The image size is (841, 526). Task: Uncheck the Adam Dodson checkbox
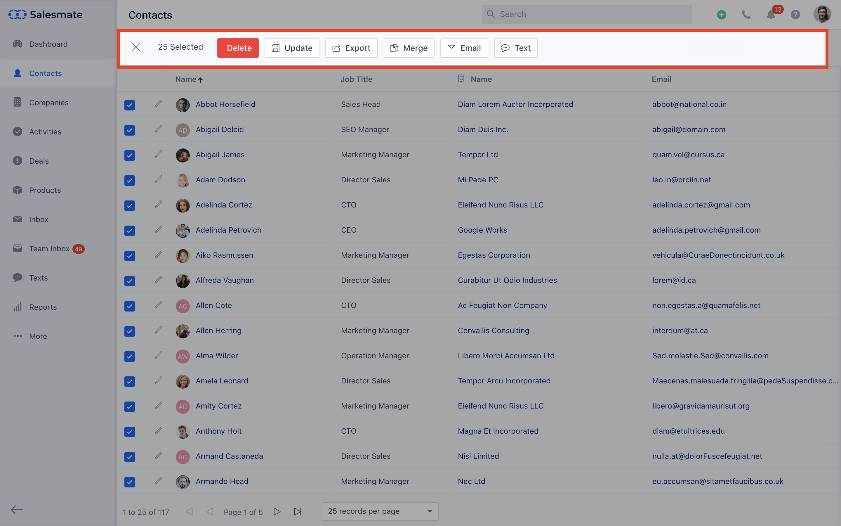130,181
